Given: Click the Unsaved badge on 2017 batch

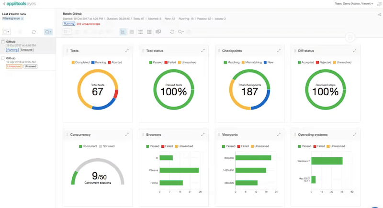Looking at the screenshot, I should 27,50.
